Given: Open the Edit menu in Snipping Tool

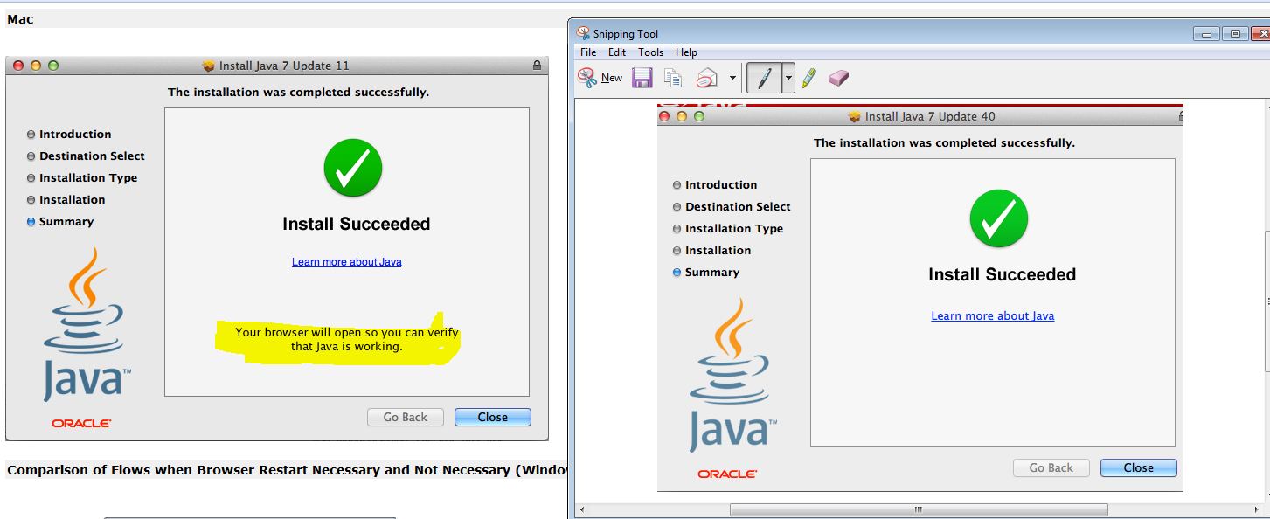Looking at the screenshot, I should click(617, 52).
